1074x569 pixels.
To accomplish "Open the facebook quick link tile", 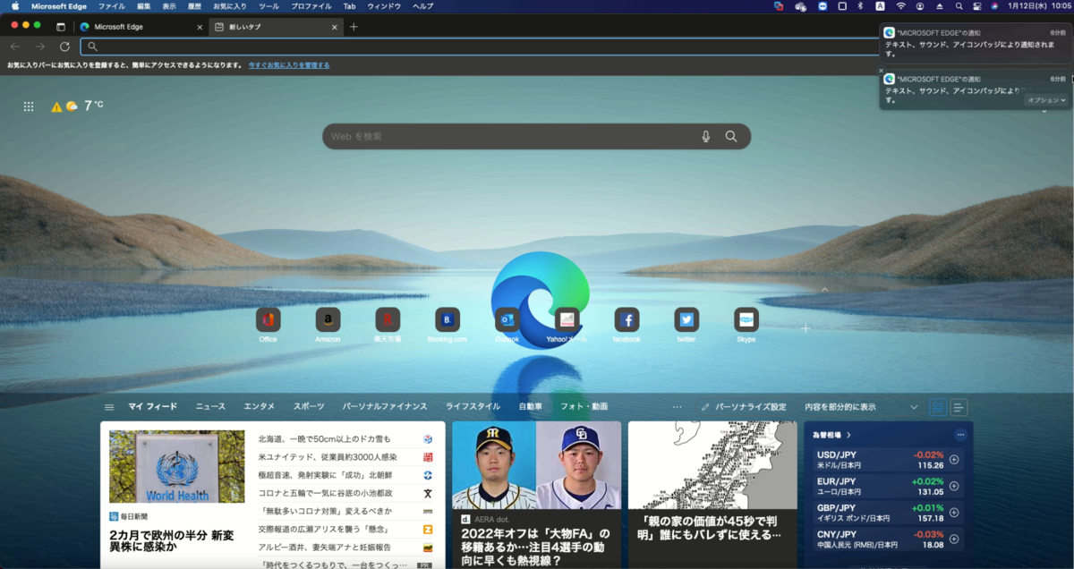I will pyautogui.click(x=626, y=319).
